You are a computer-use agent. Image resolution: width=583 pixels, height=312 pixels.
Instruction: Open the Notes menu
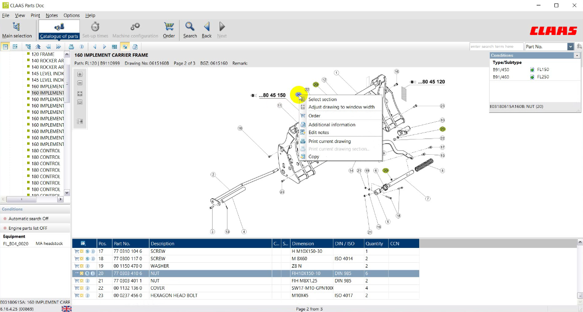(x=52, y=15)
